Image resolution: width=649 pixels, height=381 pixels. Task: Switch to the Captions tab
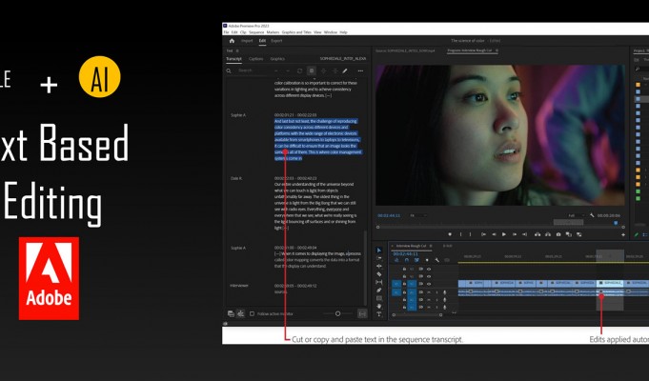(255, 59)
